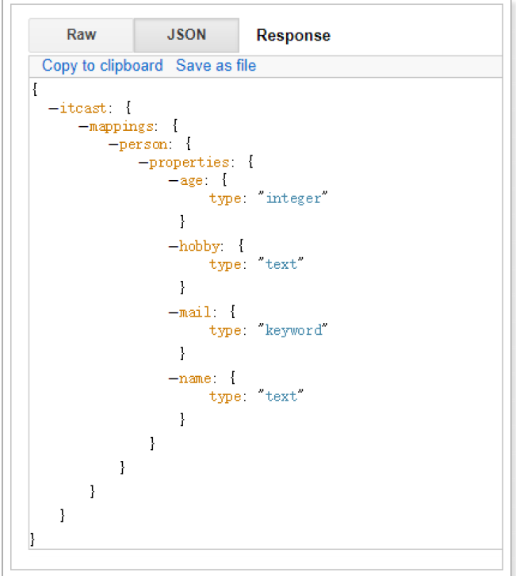Click the Copy to clipboard link
The height and width of the screenshot is (576, 516).
click(x=102, y=66)
